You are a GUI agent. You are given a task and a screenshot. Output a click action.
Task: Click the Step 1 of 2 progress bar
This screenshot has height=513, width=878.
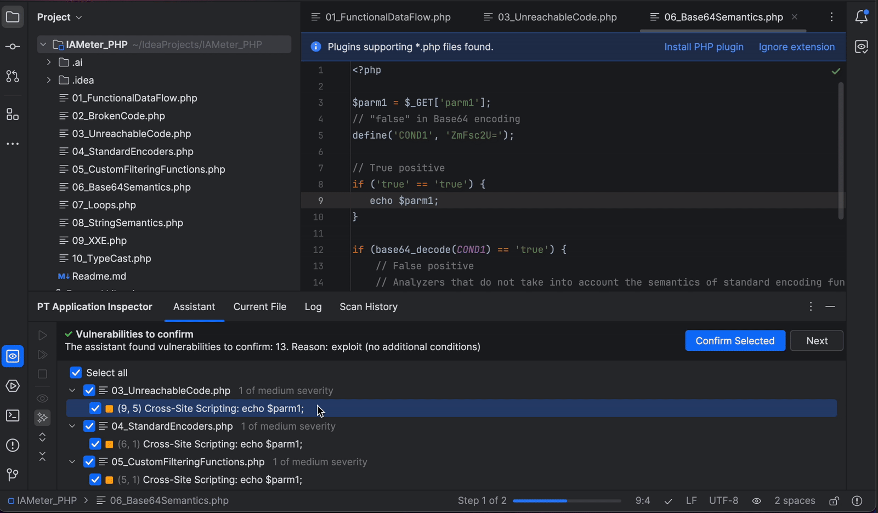pyautogui.click(x=567, y=501)
